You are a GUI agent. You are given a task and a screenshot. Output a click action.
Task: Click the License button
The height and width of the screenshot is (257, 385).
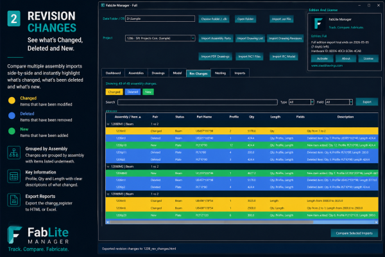pyautogui.click(x=368, y=58)
